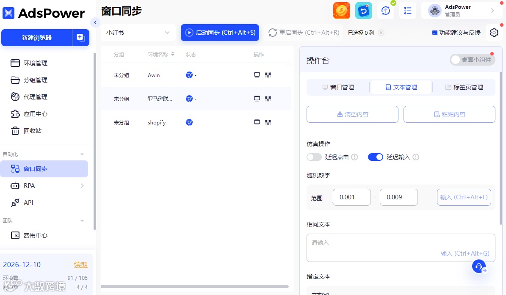Click the console panel vertical scrollbar
The width and height of the screenshot is (506, 295).
(x=501, y=148)
